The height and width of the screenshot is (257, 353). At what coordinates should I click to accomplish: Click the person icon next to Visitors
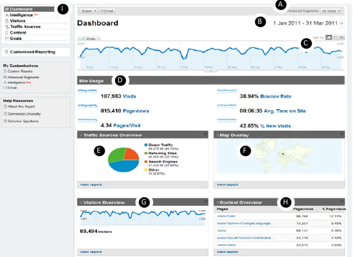click(7, 21)
